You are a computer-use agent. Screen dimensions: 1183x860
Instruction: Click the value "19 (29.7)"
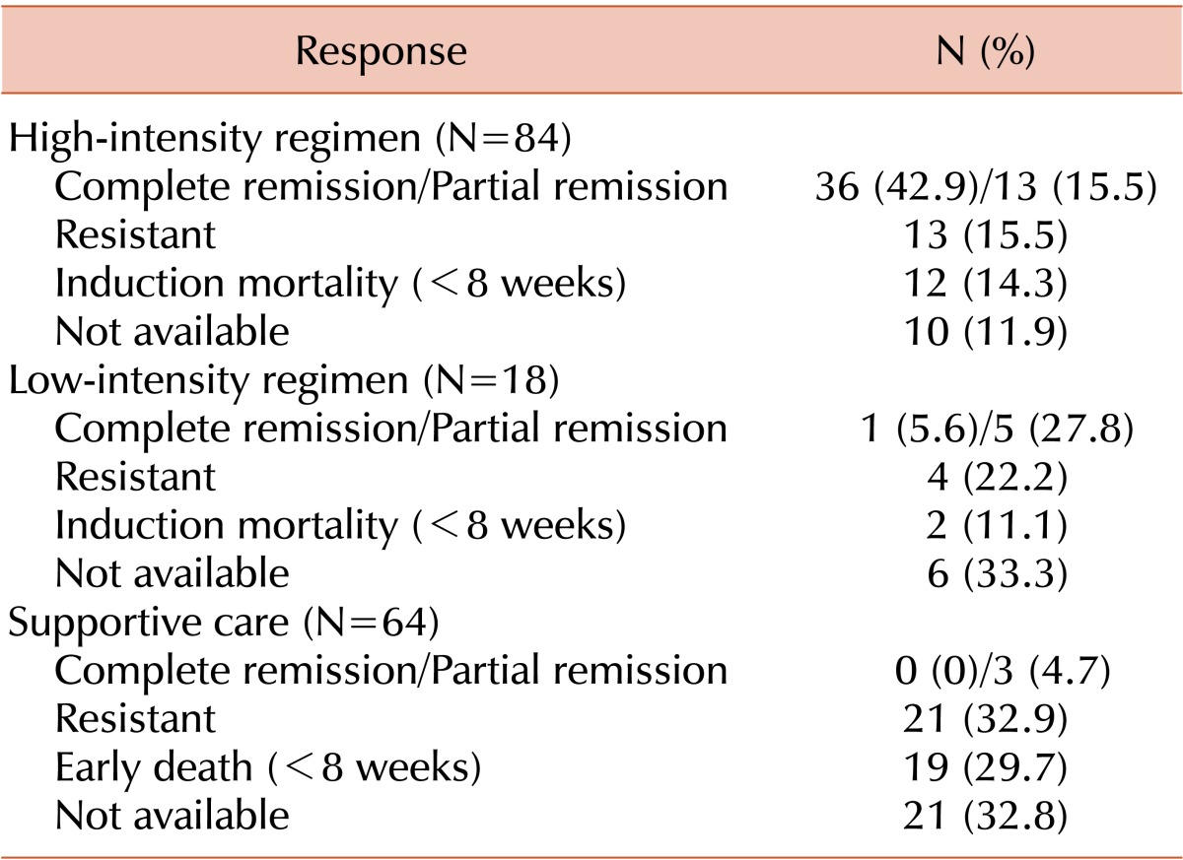[x=982, y=768]
